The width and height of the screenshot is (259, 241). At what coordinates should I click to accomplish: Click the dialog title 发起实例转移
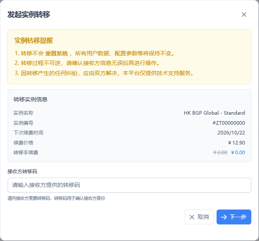tap(29, 15)
